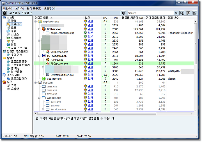The image size is (202, 142).
Task: Open 프로그램 제거 in the sidebar
Action: (x=19, y=79)
